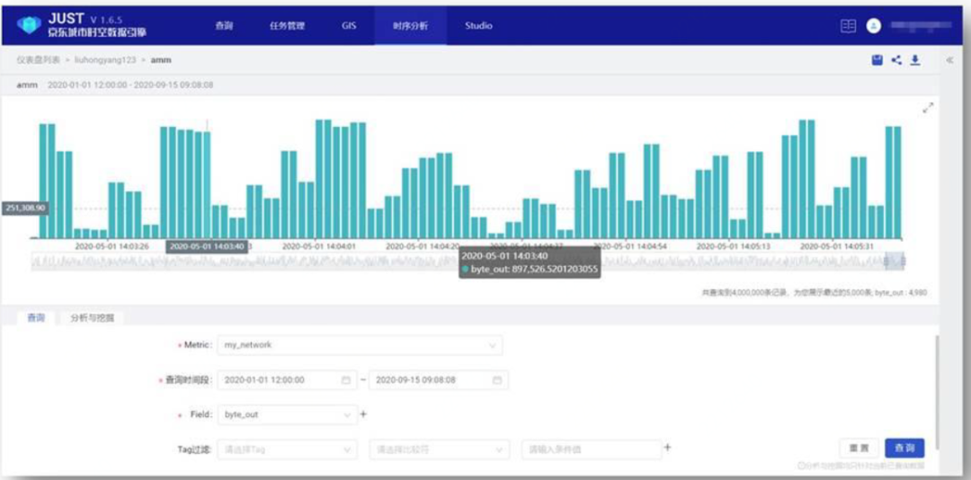
Task: Click the blue 查询 button
Action: (904, 448)
